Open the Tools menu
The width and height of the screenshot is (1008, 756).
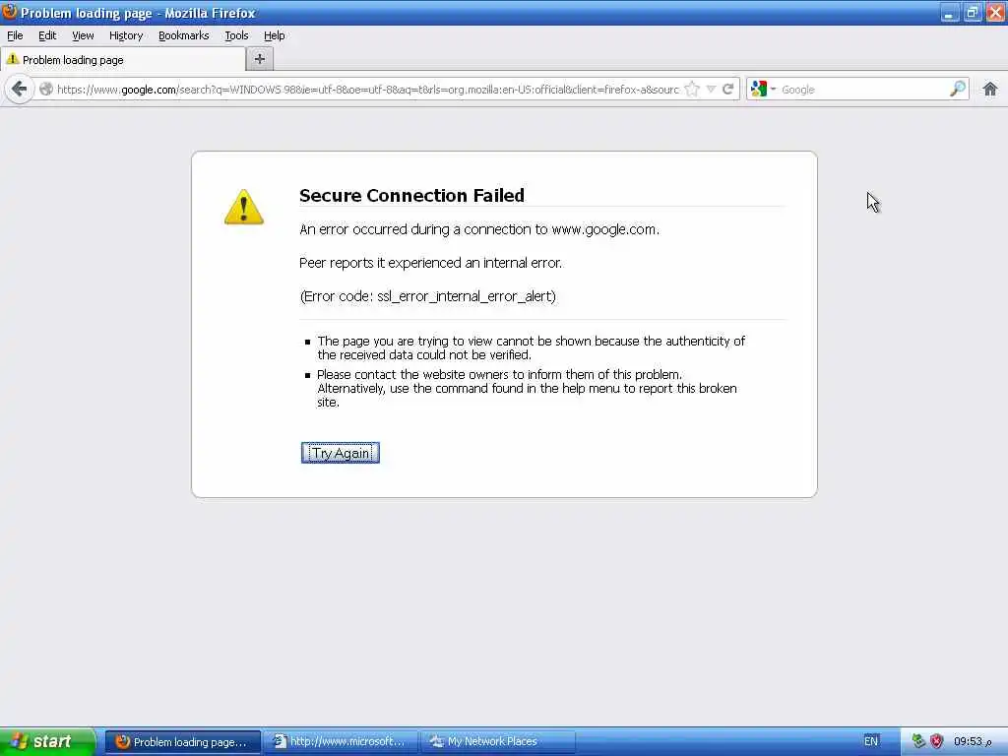click(236, 35)
